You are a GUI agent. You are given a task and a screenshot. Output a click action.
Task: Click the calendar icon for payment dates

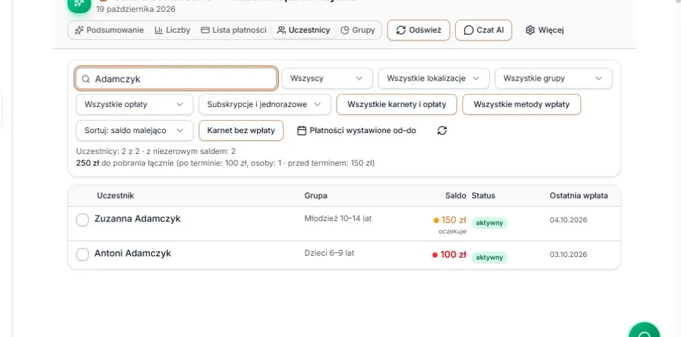pyautogui.click(x=302, y=130)
